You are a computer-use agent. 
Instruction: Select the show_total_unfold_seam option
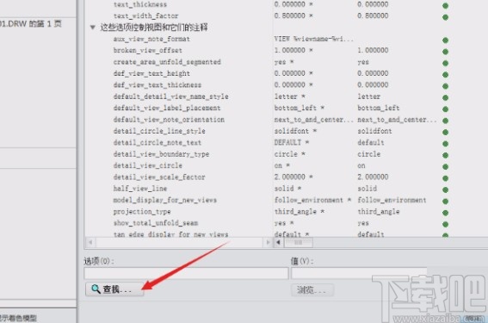point(156,223)
